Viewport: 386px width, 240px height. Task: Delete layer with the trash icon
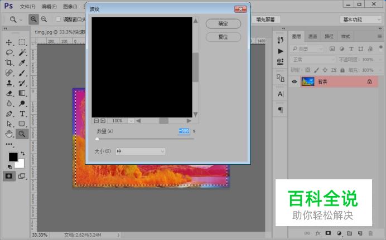coord(370,233)
